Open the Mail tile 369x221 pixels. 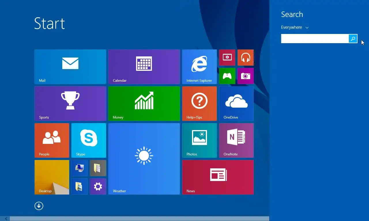tap(70, 67)
